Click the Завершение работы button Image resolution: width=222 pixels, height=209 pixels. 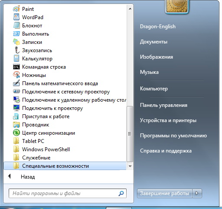pyautogui.click(x=165, y=193)
